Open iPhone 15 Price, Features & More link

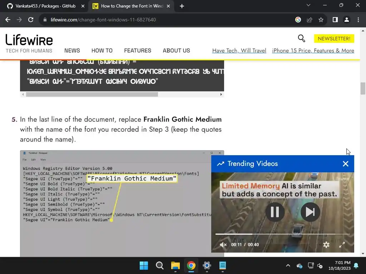pyautogui.click(x=313, y=51)
